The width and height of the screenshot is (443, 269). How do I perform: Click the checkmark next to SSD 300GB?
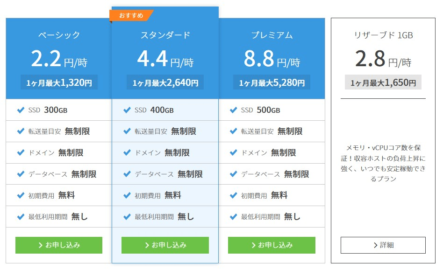click(x=21, y=110)
